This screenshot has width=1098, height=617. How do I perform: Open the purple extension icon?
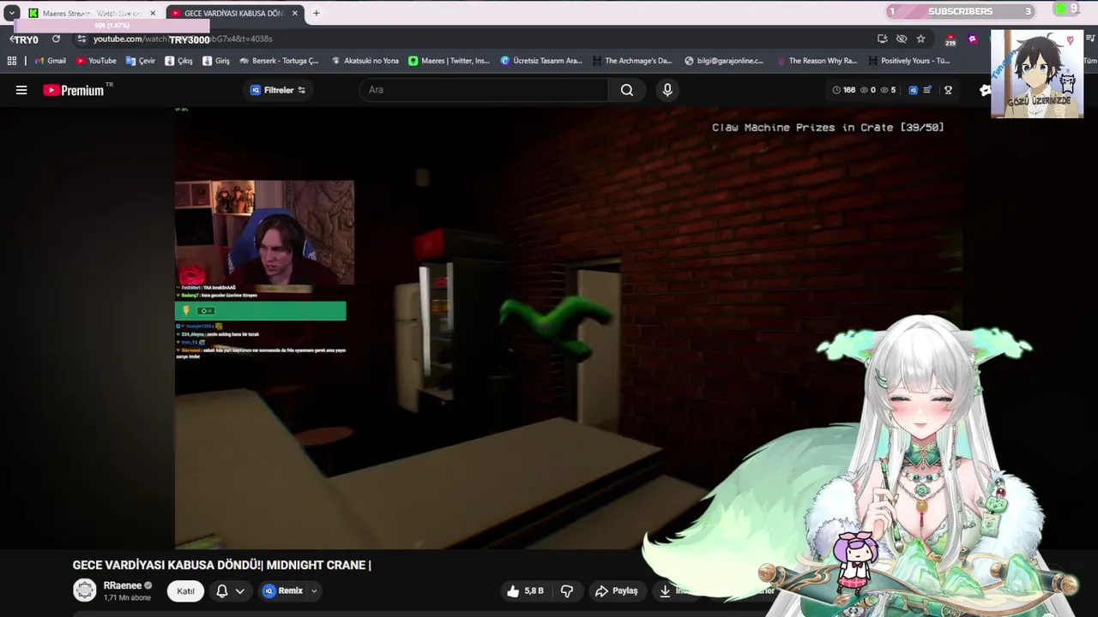[x=972, y=39]
